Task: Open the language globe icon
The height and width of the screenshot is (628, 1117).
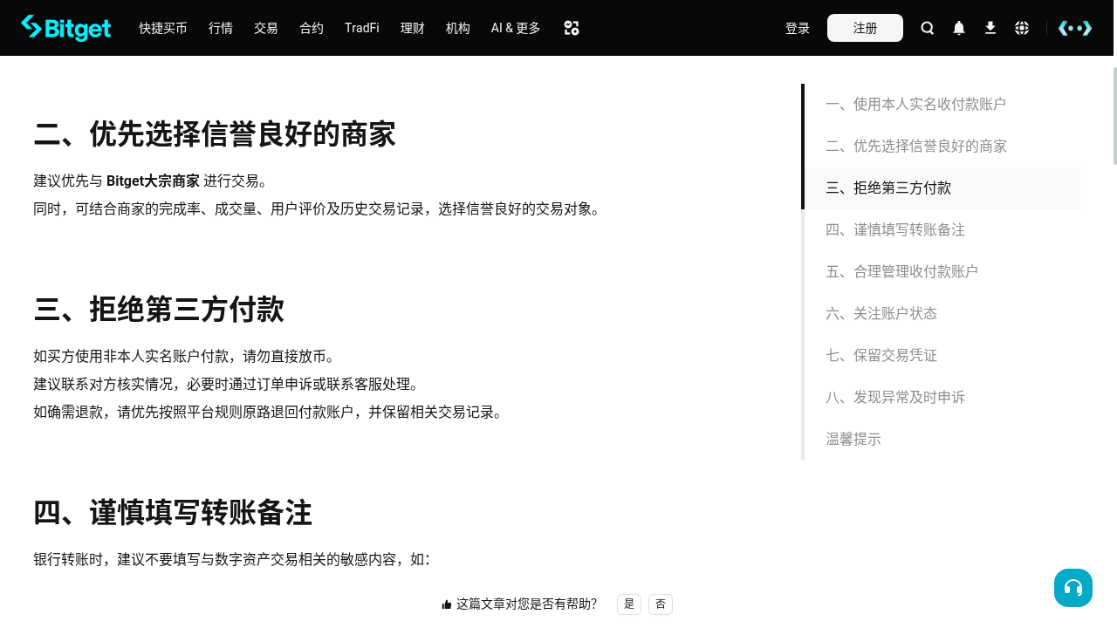Action: tap(1022, 28)
